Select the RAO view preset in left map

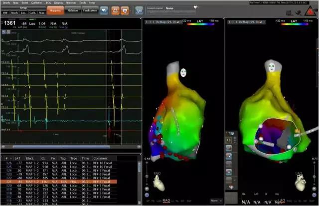pos(166,201)
